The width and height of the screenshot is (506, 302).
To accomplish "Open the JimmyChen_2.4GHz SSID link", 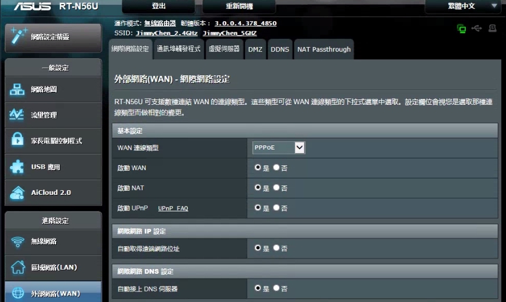I will pos(167,33).
